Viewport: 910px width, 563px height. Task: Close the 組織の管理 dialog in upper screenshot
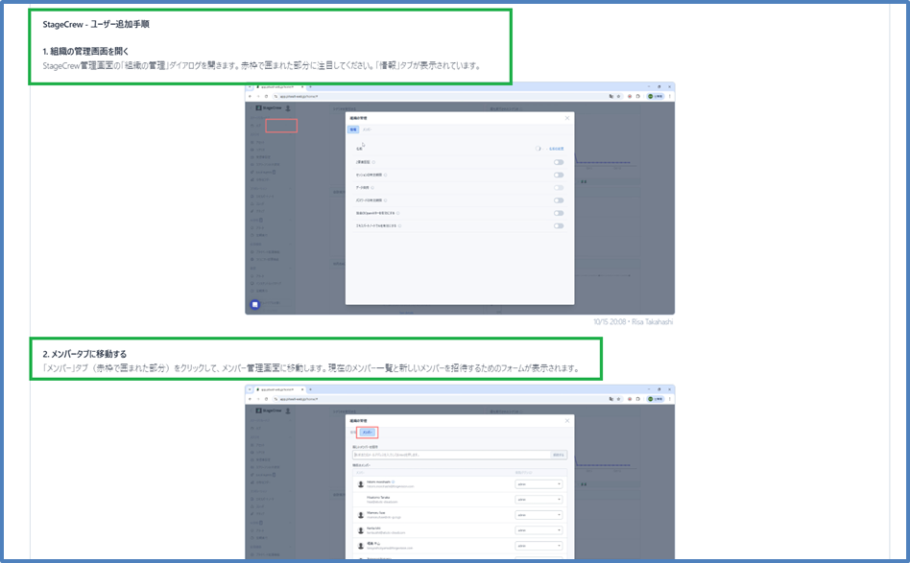pyautogui.click(x=567, y=118)
